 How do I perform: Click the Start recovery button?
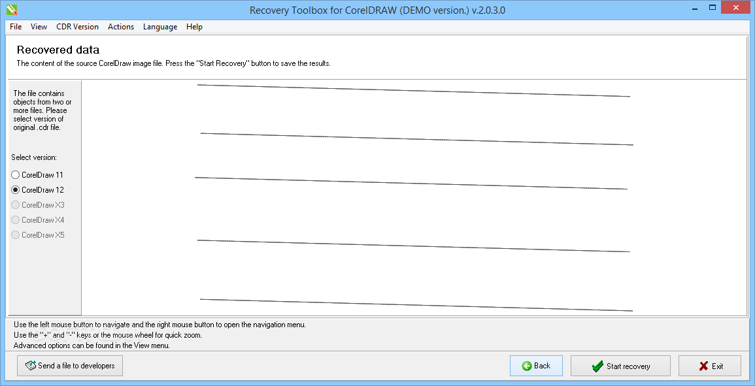coord(620,366)
